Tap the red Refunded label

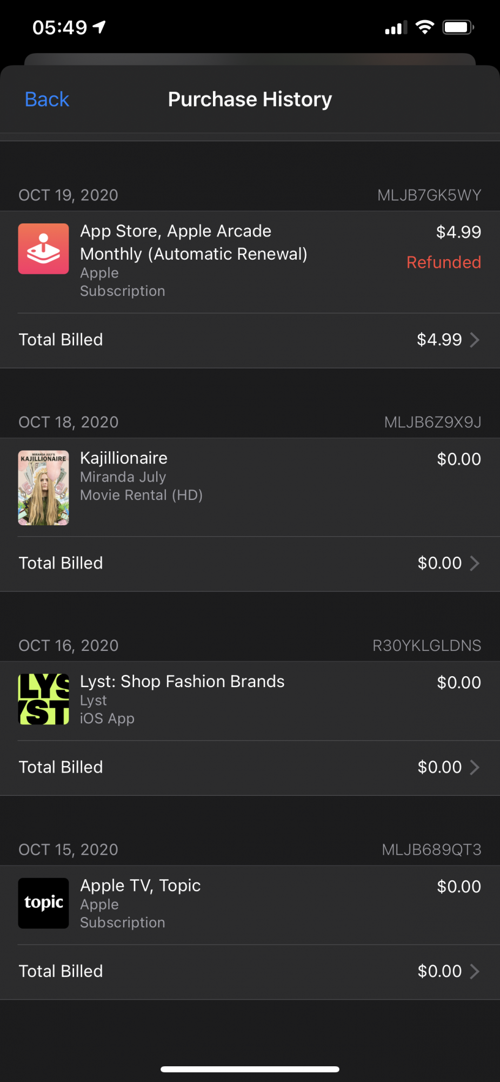[443, 262]
